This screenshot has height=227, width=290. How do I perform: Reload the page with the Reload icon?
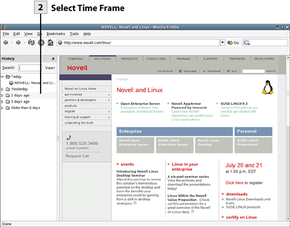pyautogui.click(x=31, y=42)
